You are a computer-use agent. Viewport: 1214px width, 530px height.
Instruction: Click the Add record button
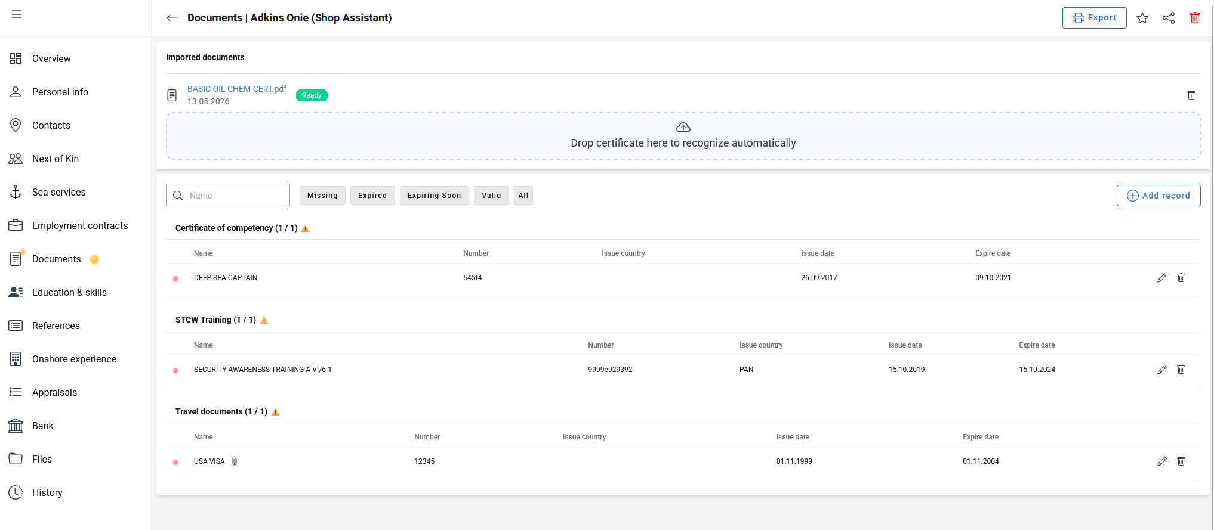[1158, 196]
